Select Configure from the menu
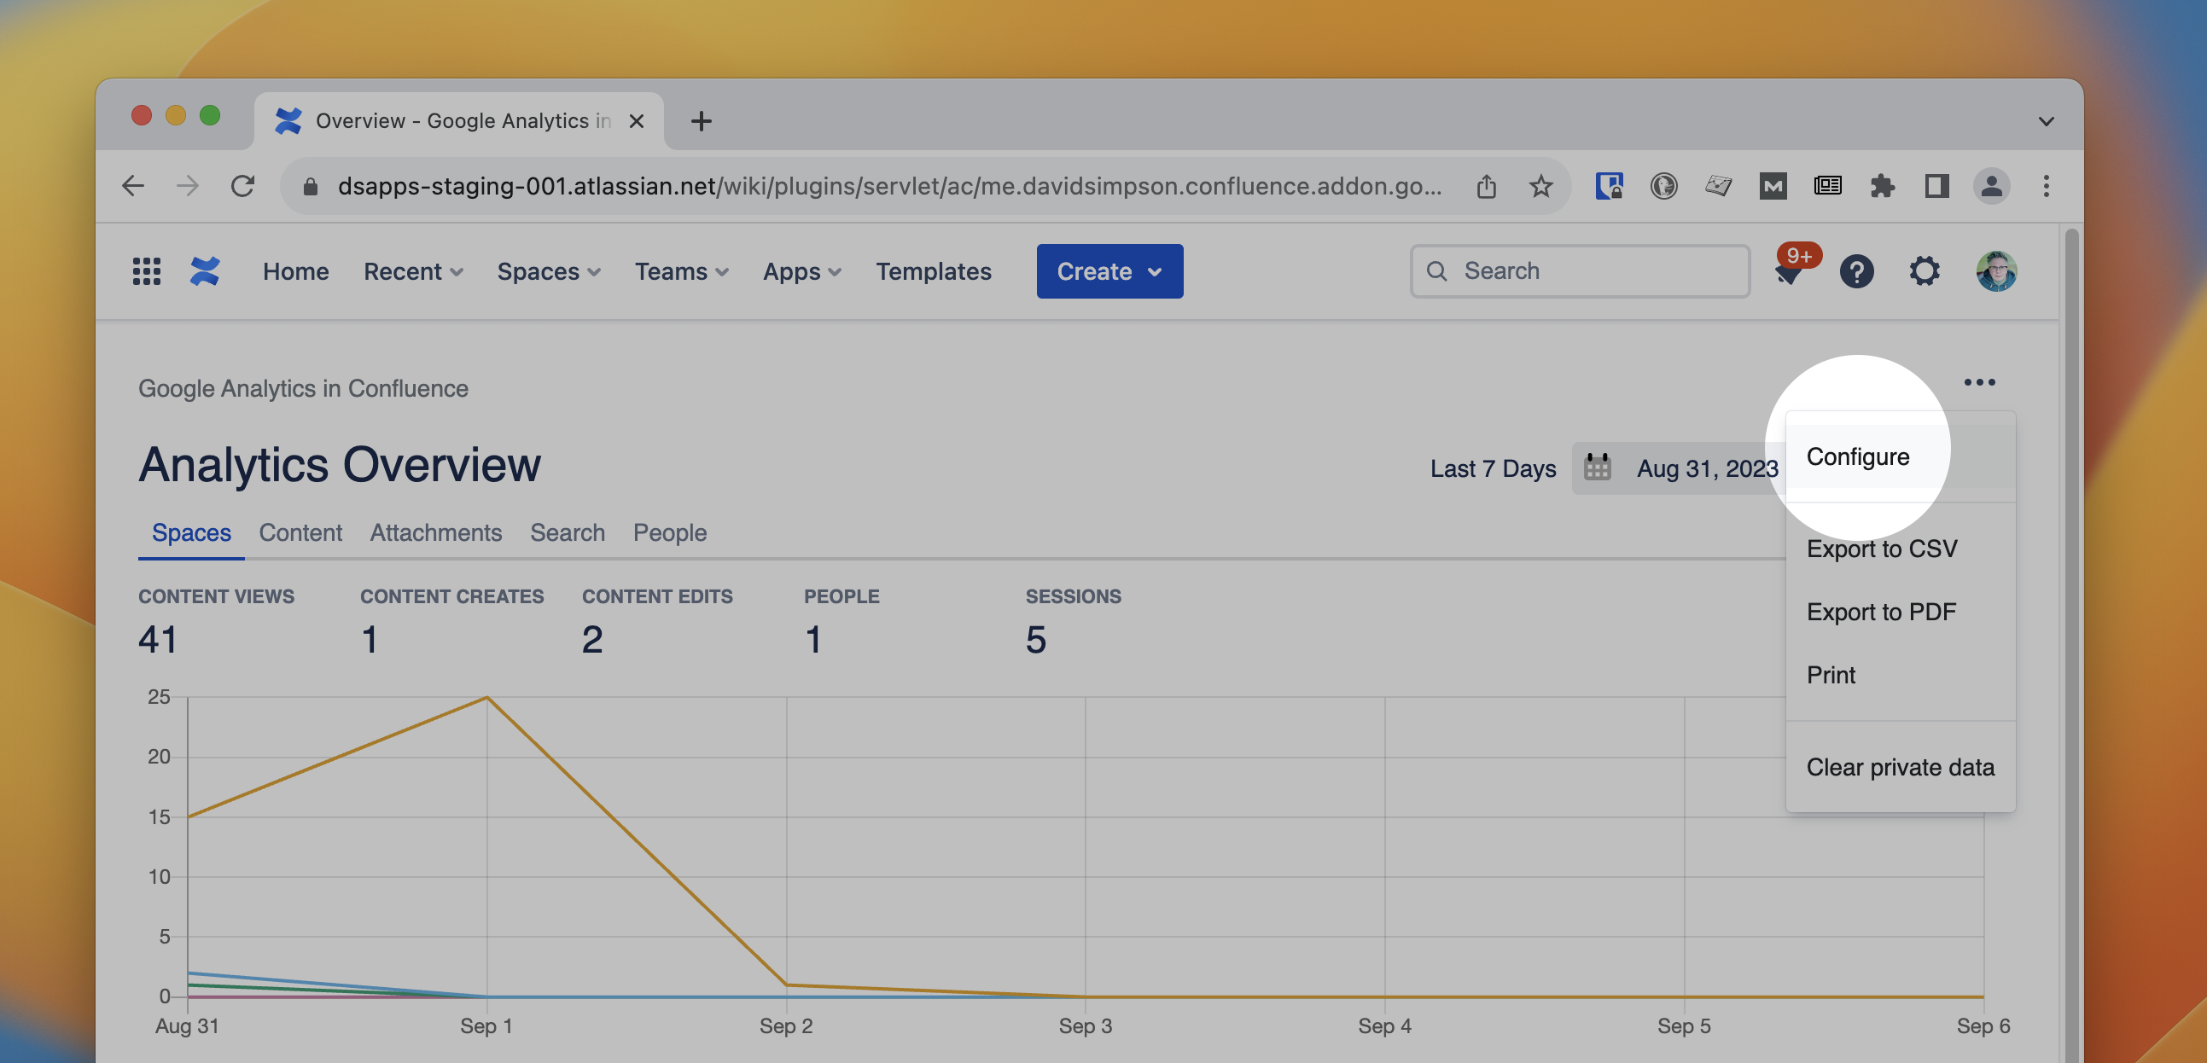Image resolution: width=2207 pixels, height=1063 pixels. point(1857,456)
